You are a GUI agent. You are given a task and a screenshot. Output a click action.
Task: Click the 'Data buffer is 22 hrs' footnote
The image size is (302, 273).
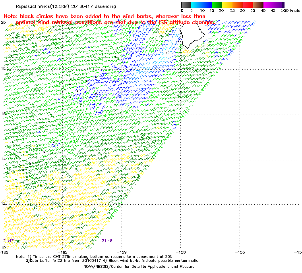(113, 261)
